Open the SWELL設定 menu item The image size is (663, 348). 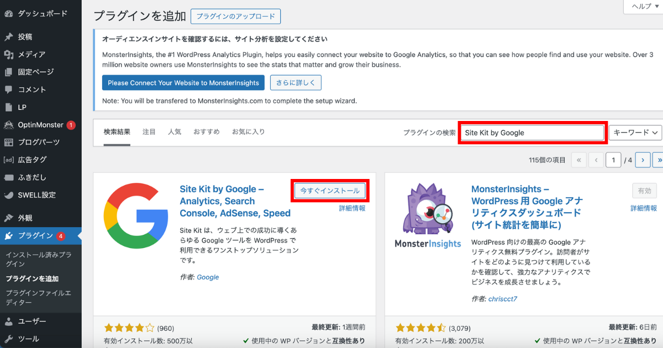coord(36,195)
